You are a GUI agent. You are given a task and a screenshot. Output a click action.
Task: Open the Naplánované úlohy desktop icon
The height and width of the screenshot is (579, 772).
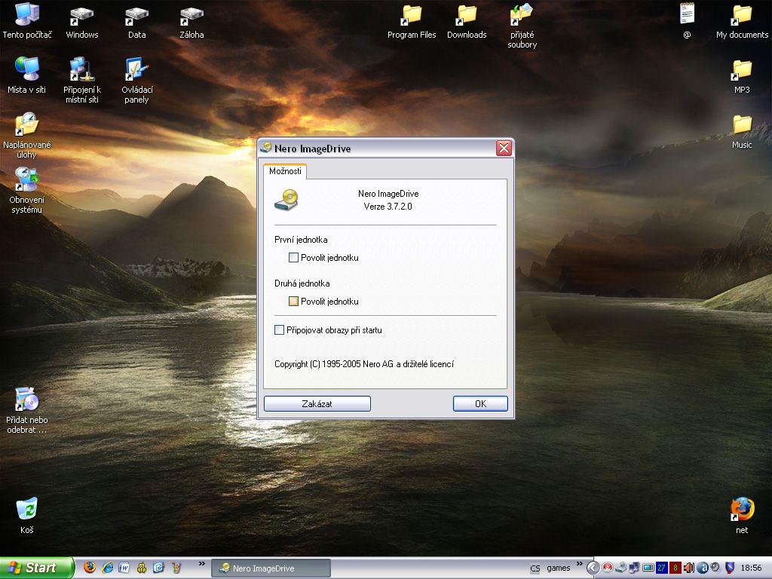point(27,125)
